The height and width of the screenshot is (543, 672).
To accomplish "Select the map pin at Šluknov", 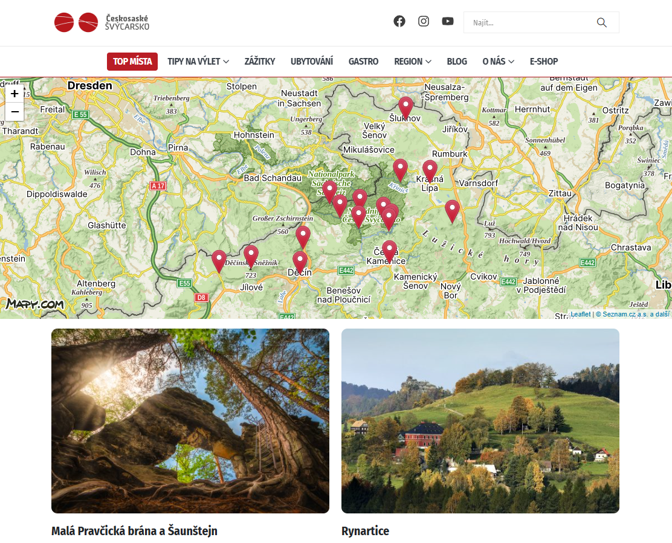I will pyautogui.click(x=405, y=108).
